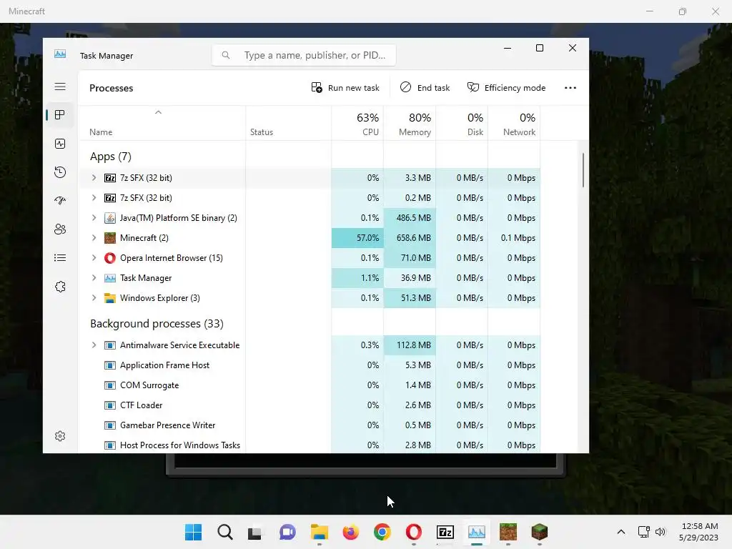732x549 pixels.
Task: Sort by Network column header
Action: (x=514, y=123)
